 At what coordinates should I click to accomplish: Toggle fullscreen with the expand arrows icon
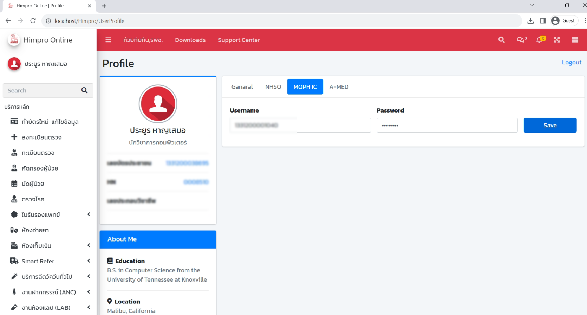click(x=557, y=40)
